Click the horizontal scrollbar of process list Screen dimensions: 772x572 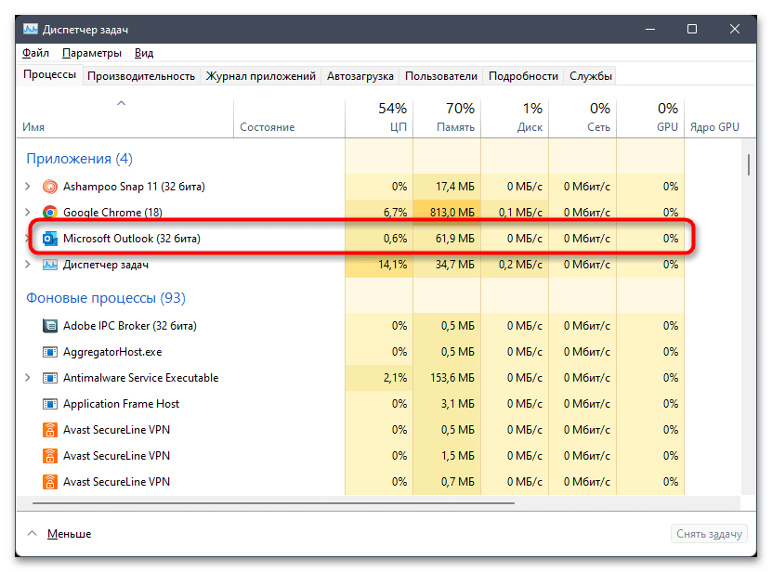point(273,503)
